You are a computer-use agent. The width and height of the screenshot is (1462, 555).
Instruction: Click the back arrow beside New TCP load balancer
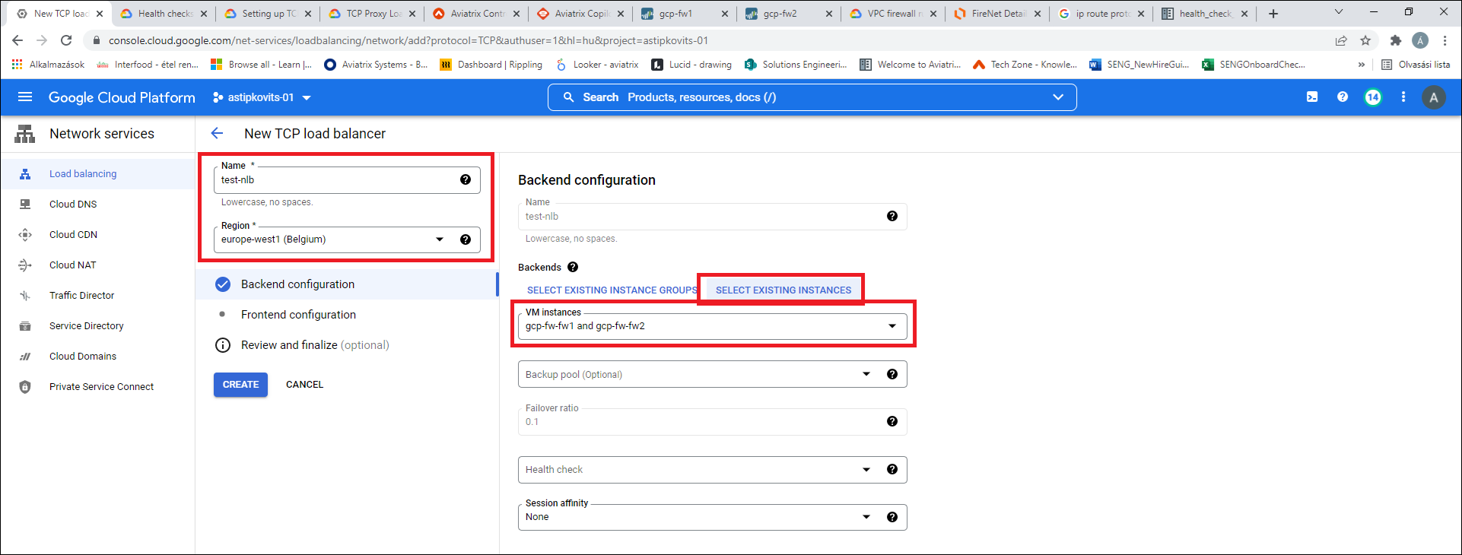point(217,133)
